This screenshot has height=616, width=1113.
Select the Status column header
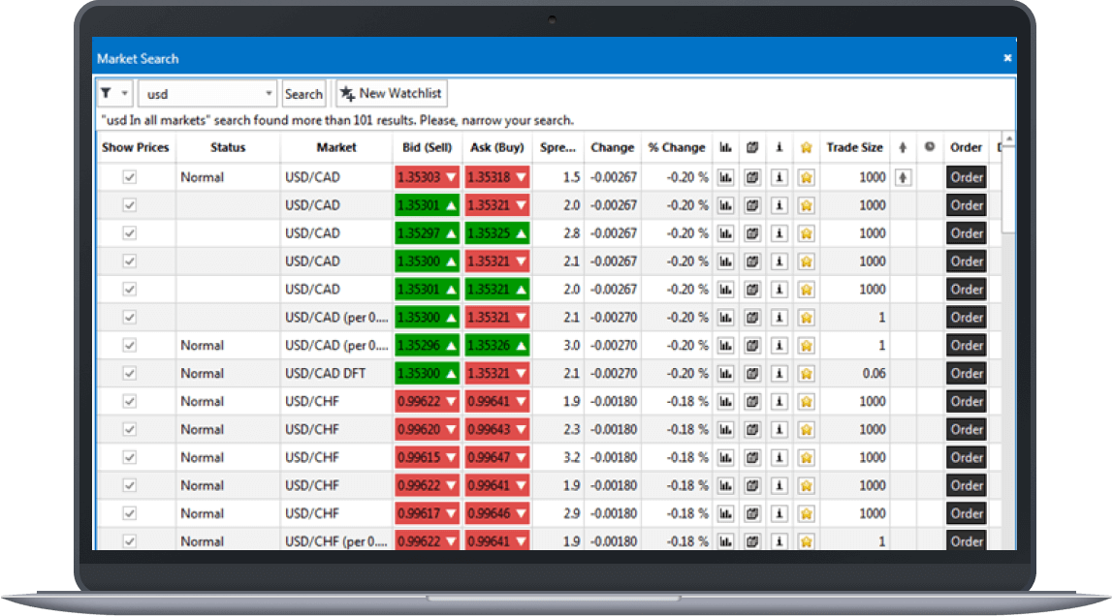(227, 147)
